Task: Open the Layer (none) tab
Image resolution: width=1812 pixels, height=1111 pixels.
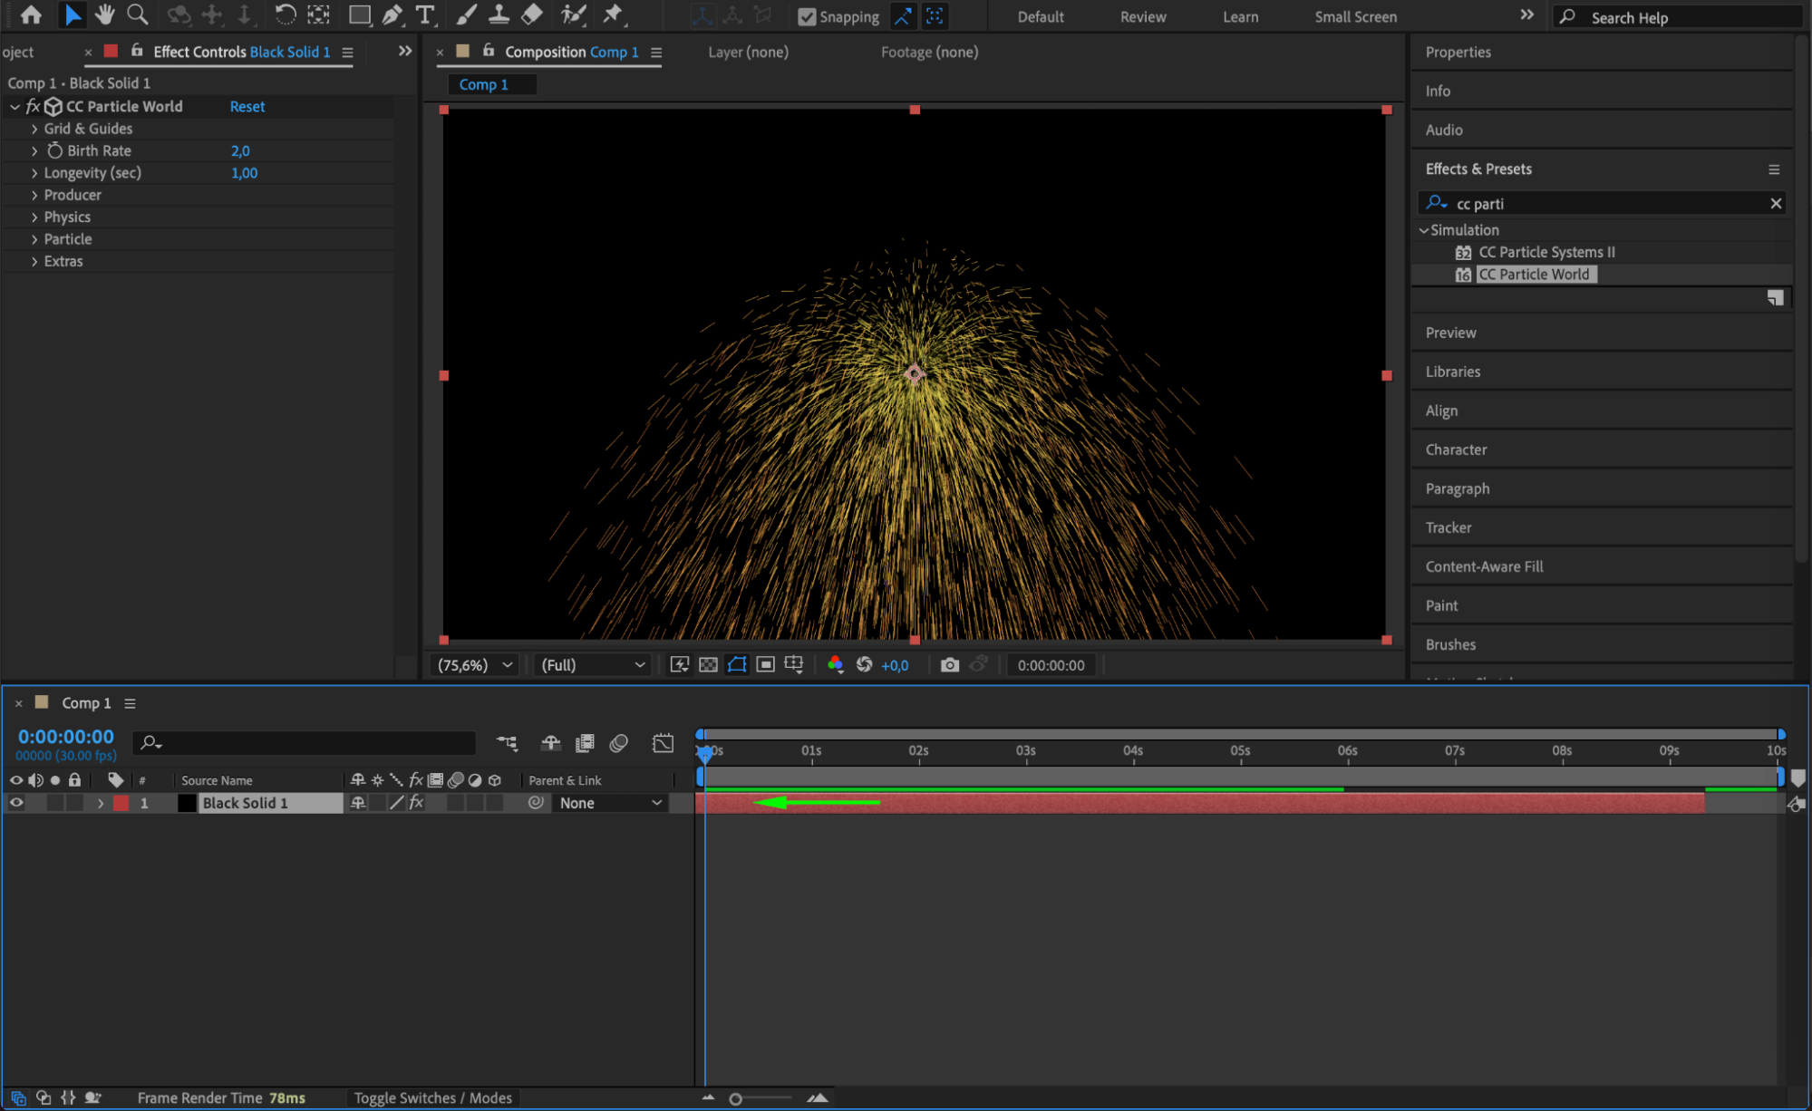Action: tap(748, 53)
